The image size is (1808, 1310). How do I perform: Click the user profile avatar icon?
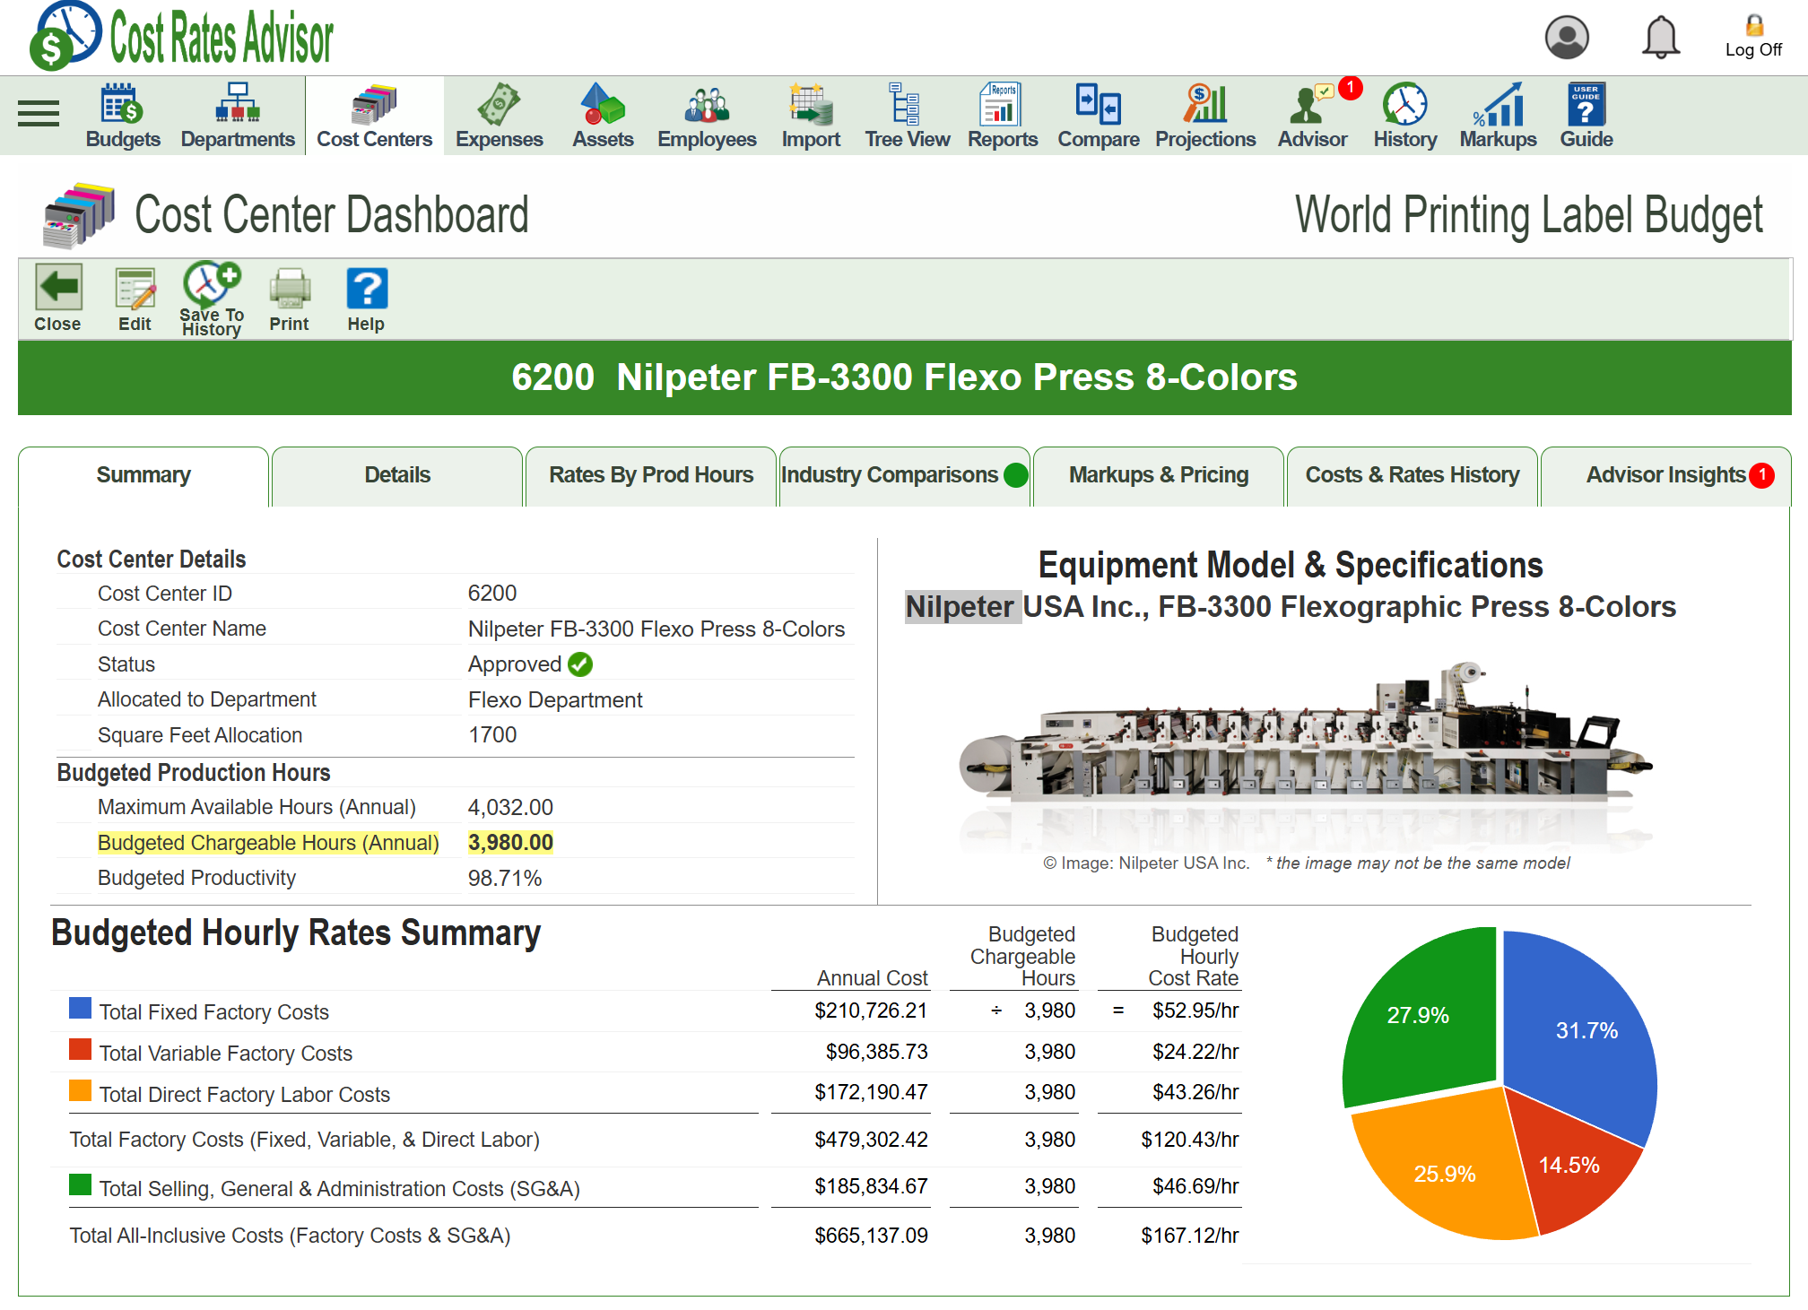1567,38
